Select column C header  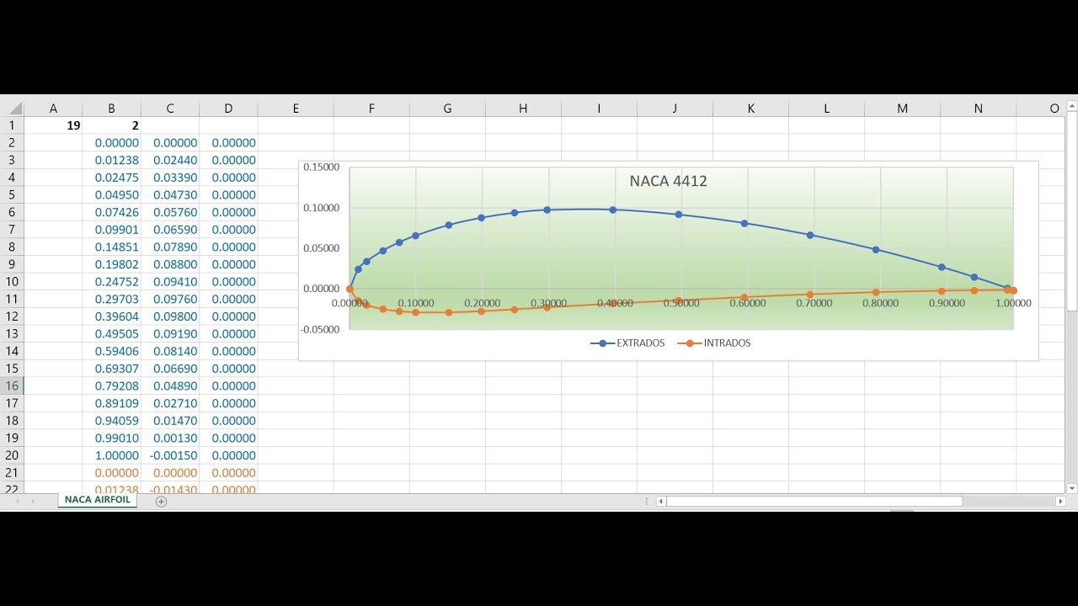coord(170,109)
